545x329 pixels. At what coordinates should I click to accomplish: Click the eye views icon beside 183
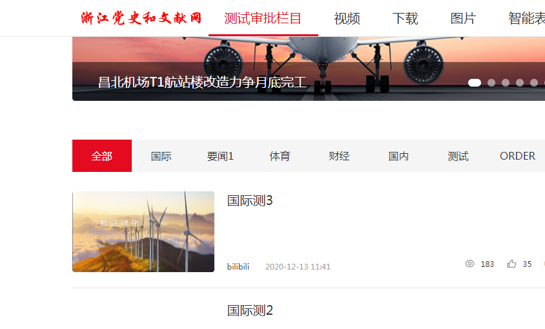pyautogui.click(x=469, y=264)
